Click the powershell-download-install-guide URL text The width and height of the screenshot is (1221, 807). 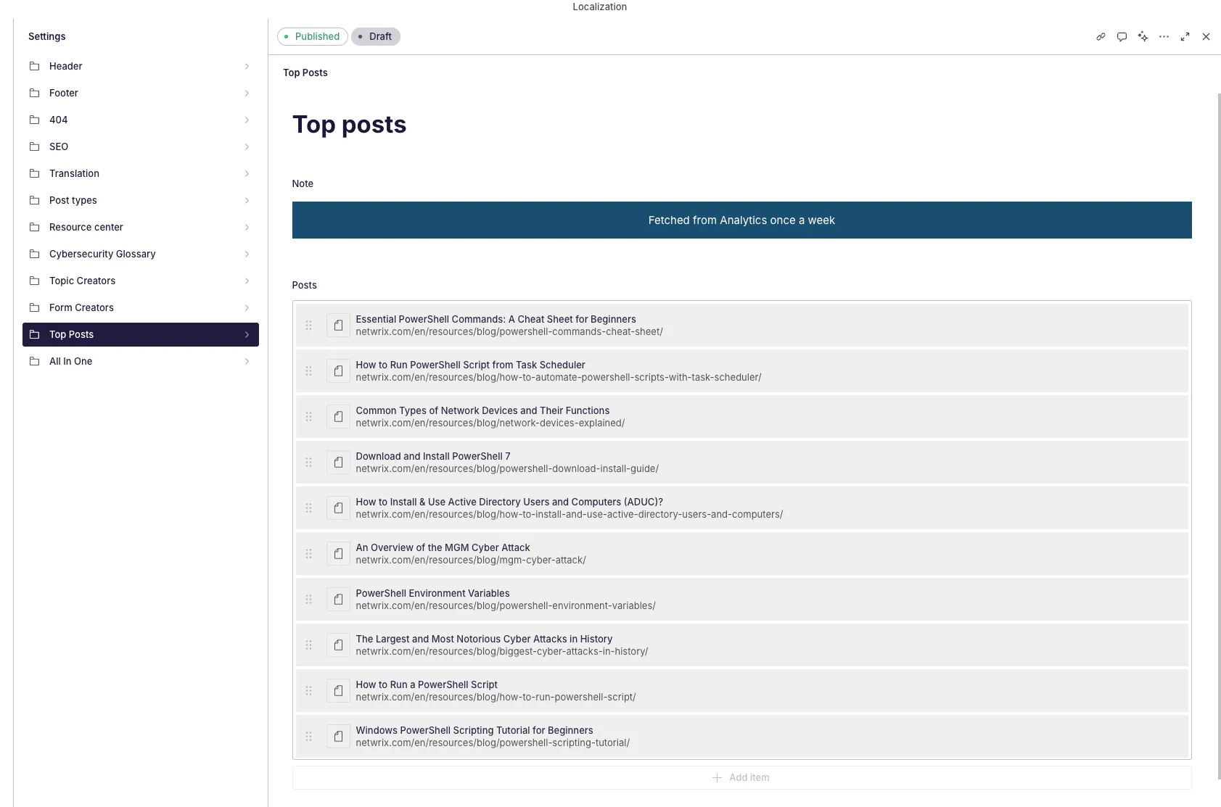pos(507,469)
